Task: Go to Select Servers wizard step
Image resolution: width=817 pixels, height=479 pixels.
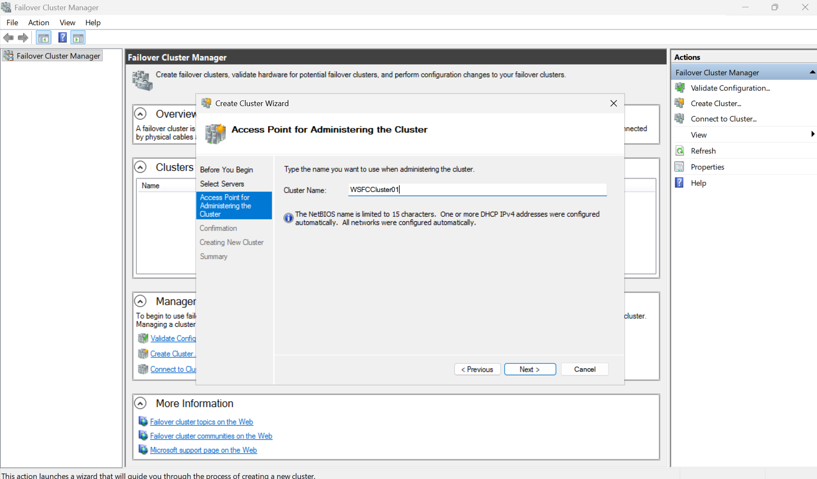Action: point(222,184)
